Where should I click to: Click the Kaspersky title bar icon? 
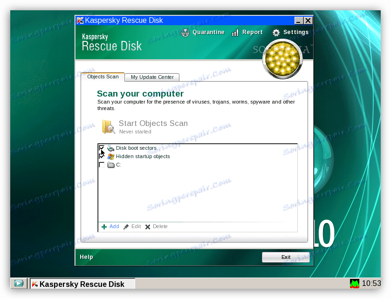point(80,21)
